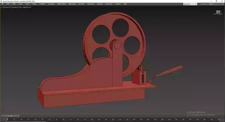Open the Interactive menu
Image resolution: width=225 pixels, height=122 pixels.
click(109, 4)
